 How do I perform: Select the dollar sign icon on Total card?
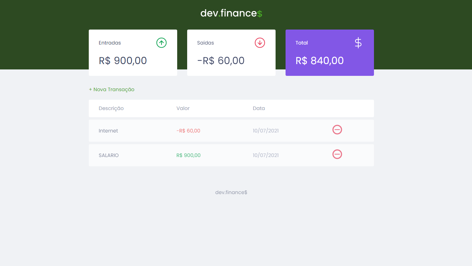pyautogui.click(x=358, y=43)
